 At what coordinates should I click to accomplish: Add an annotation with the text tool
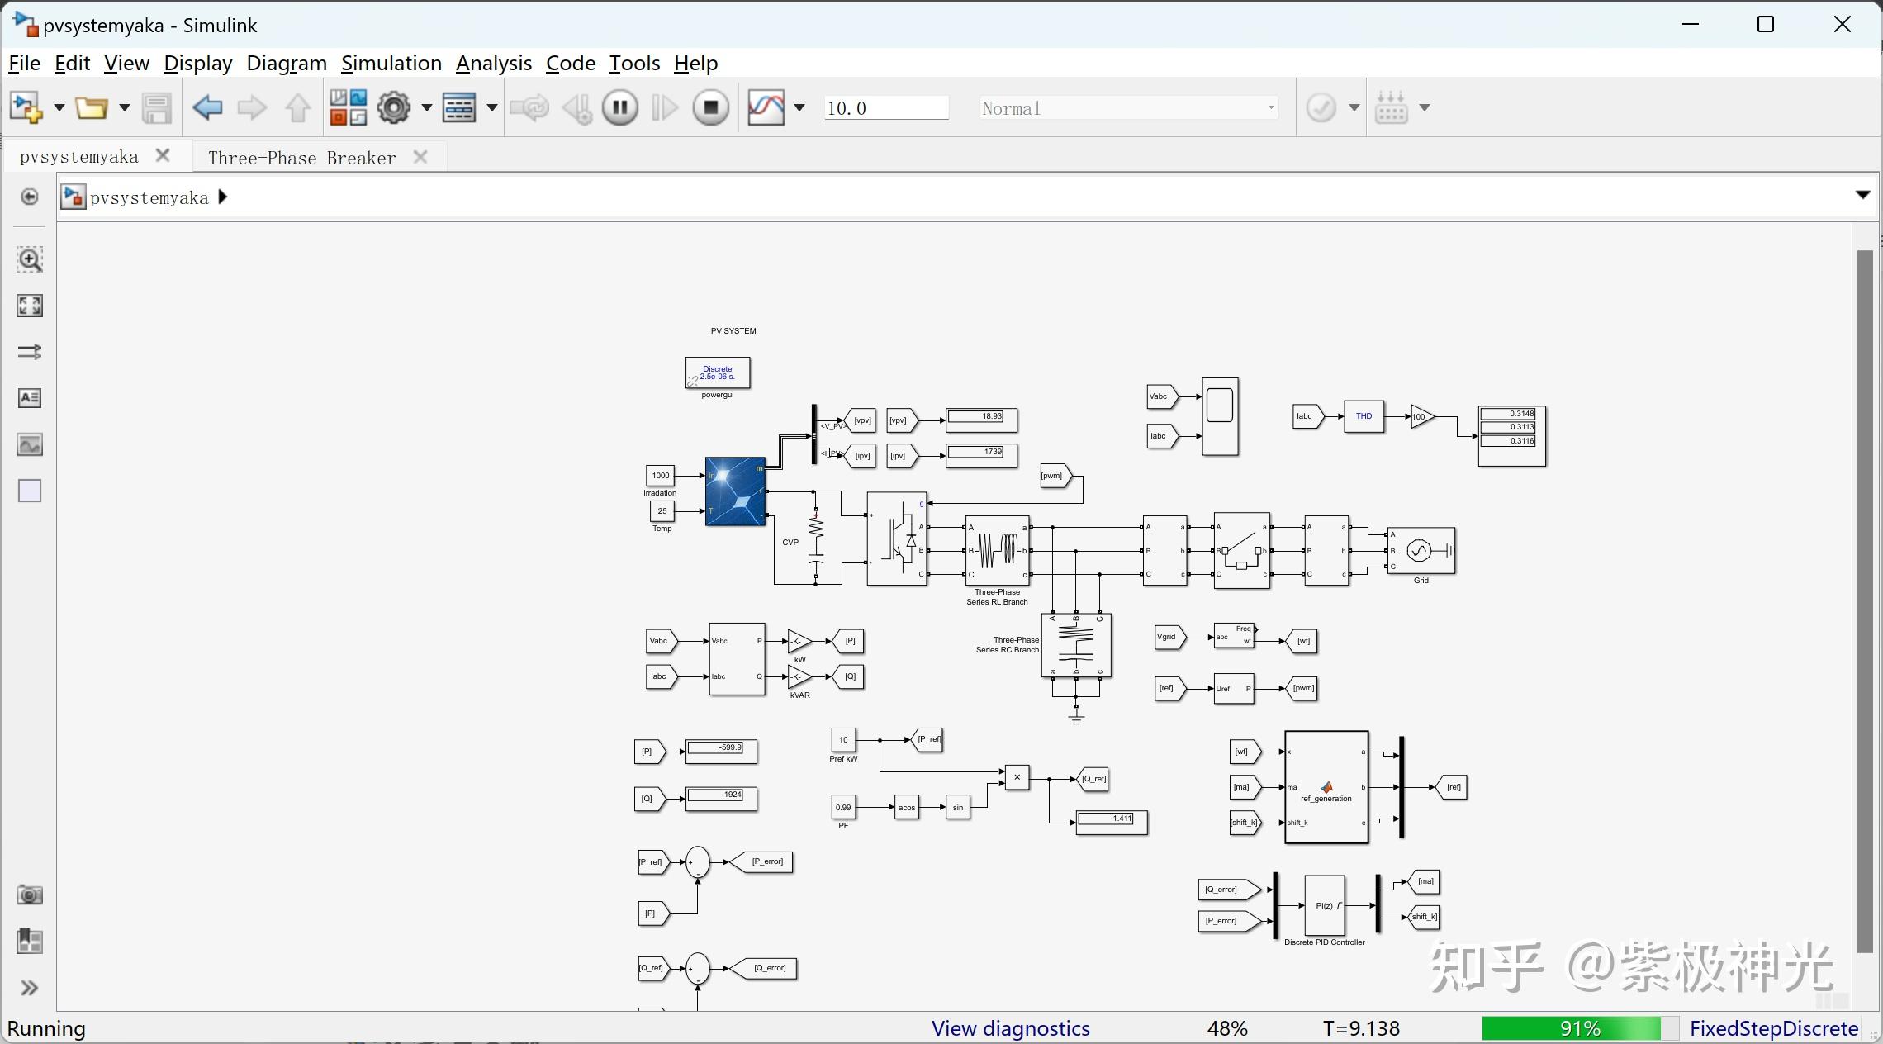(30, 398)
